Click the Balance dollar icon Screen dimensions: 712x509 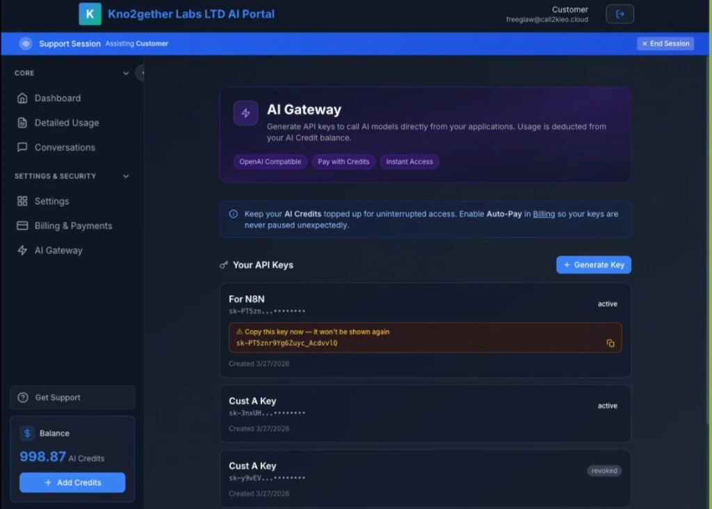27,433
